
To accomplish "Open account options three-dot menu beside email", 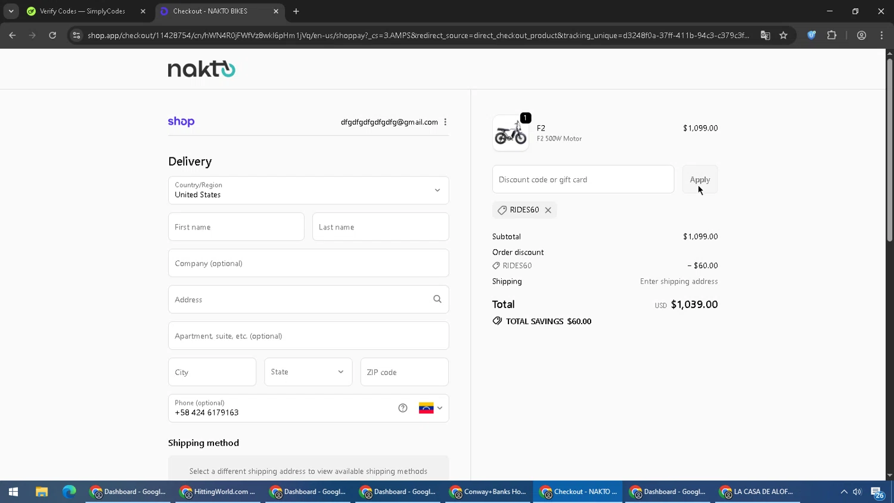I will (445, 122).
